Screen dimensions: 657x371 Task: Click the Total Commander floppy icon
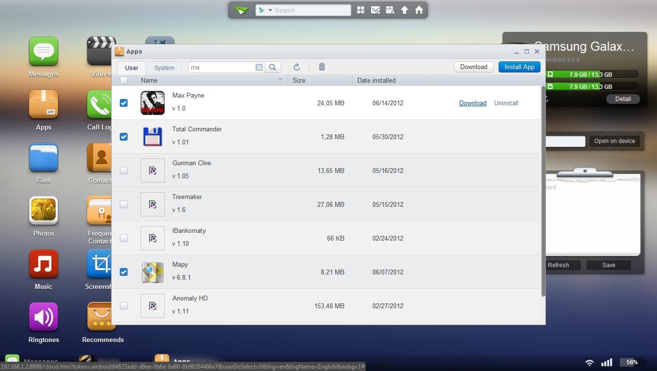pyautogui.click(x=153, y=137)
